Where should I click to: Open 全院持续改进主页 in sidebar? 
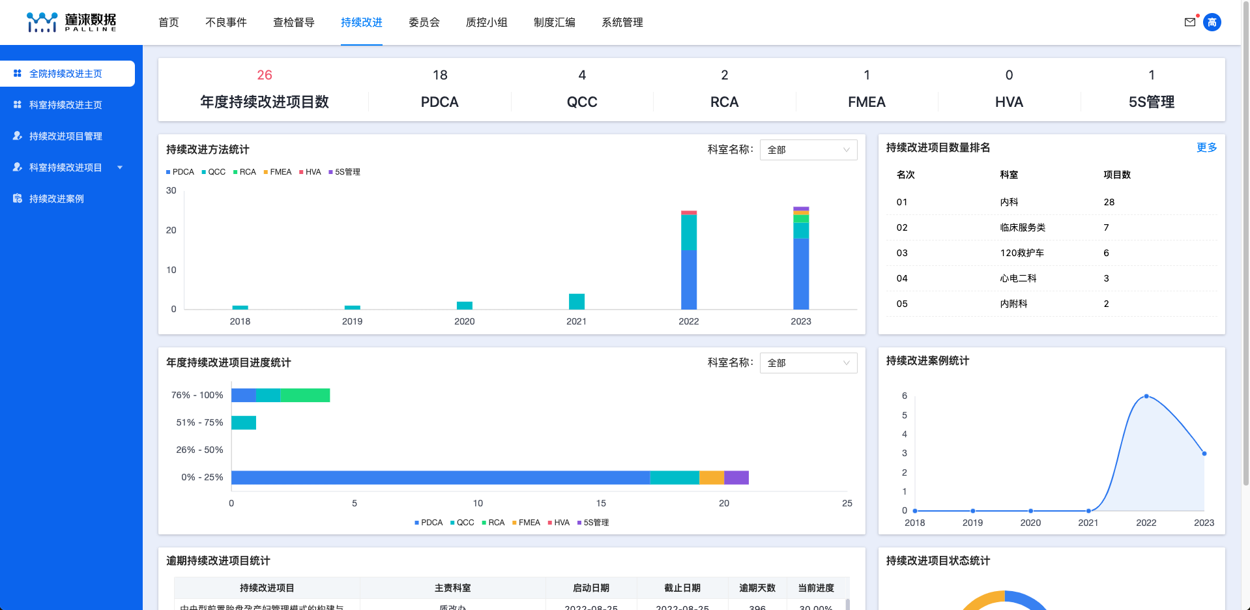(x=68, y=74)
